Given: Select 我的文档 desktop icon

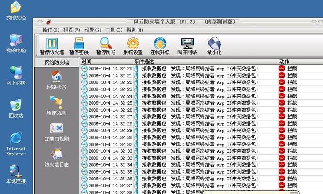Looking at the screenshot, I should click(x=16, y=11).
